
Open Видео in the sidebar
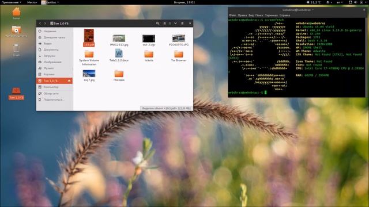point(55,44)
